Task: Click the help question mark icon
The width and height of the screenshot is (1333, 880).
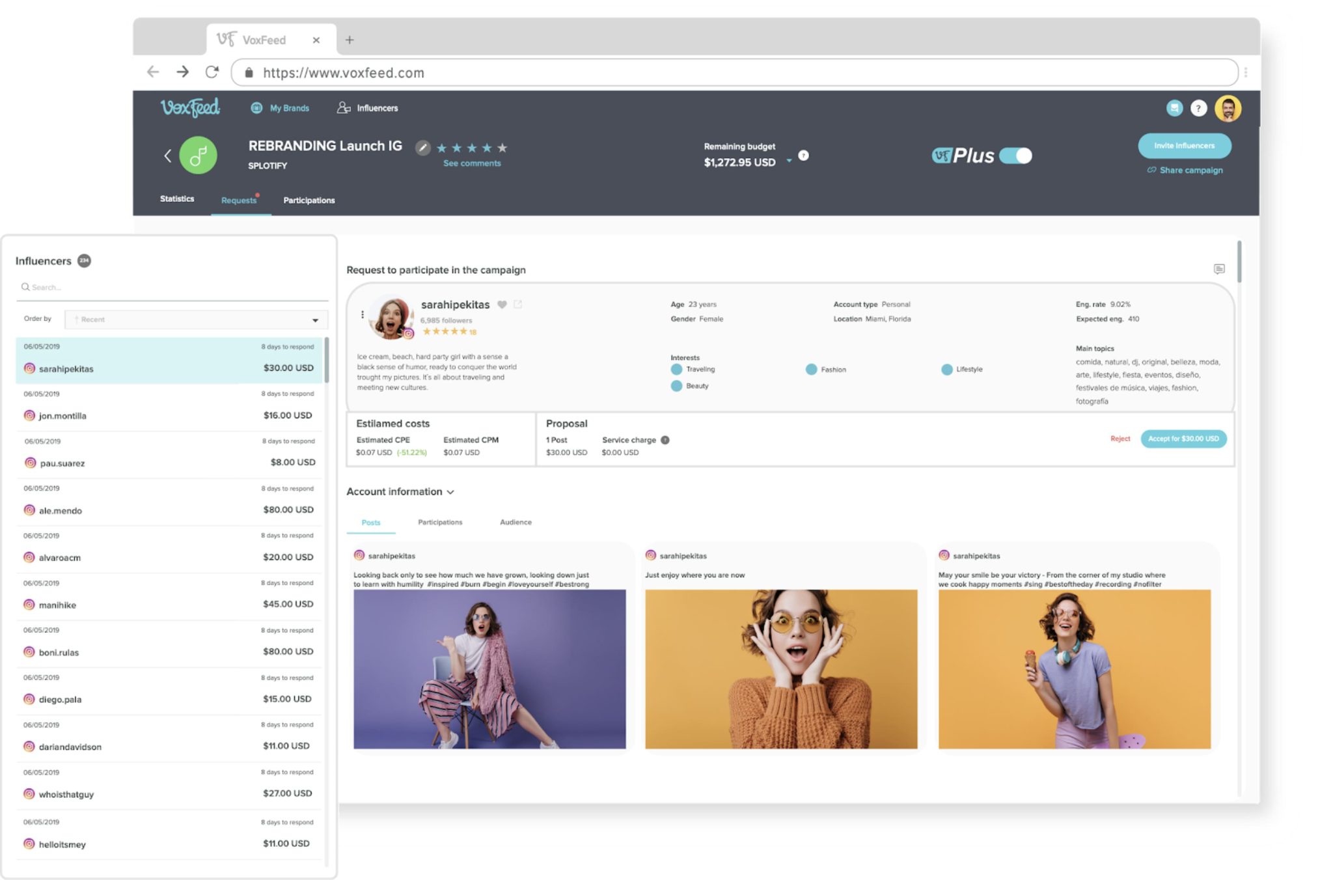Action: pyautogui.click(x=1198, y=108)
